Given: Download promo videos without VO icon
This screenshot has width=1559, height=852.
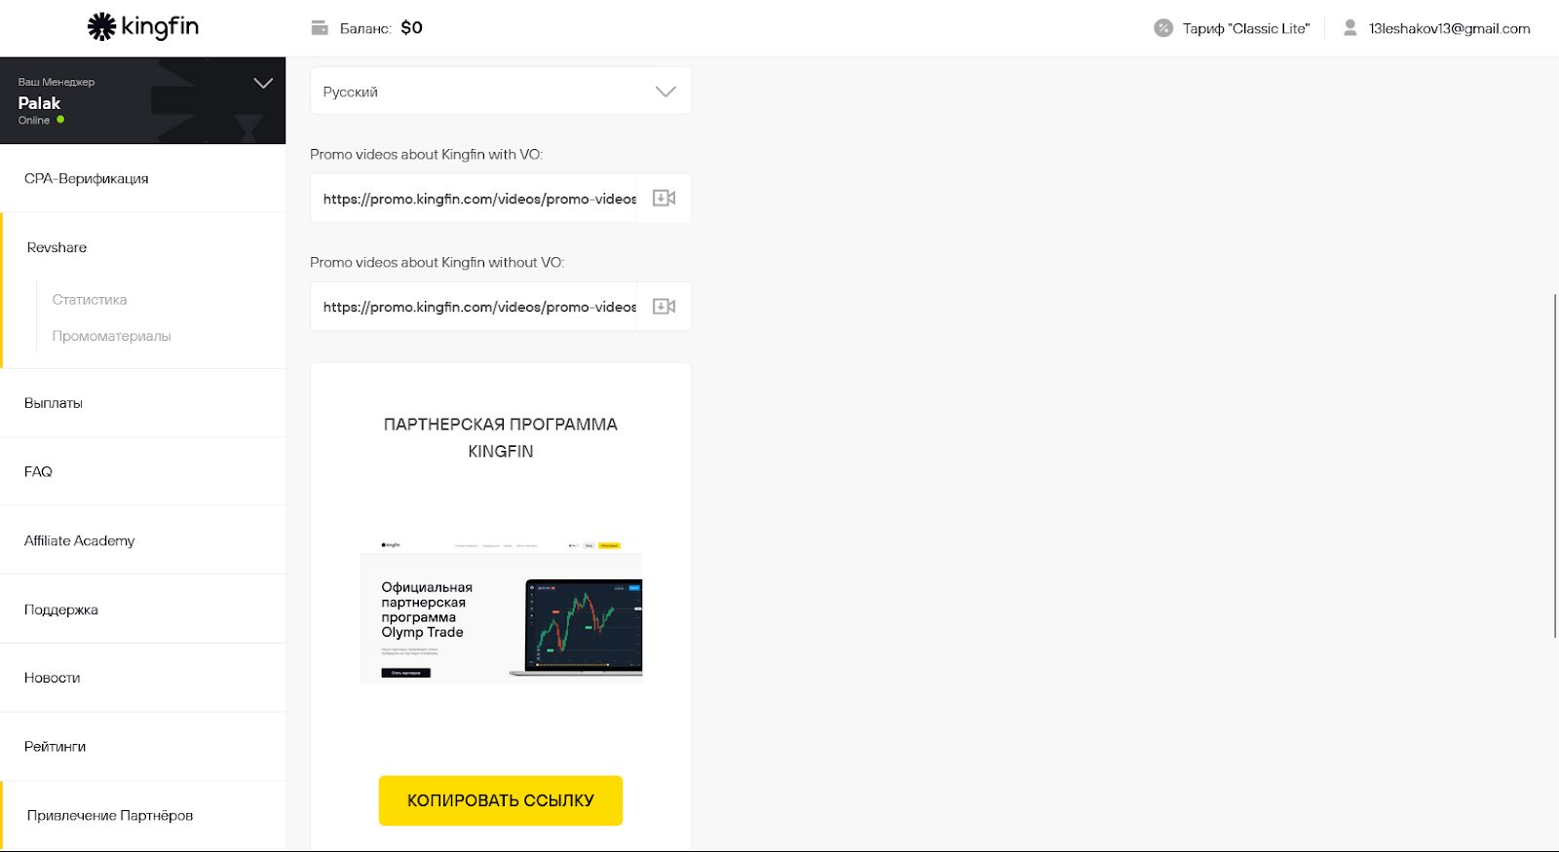Looking at the screenshot, I should coord(664,307).
